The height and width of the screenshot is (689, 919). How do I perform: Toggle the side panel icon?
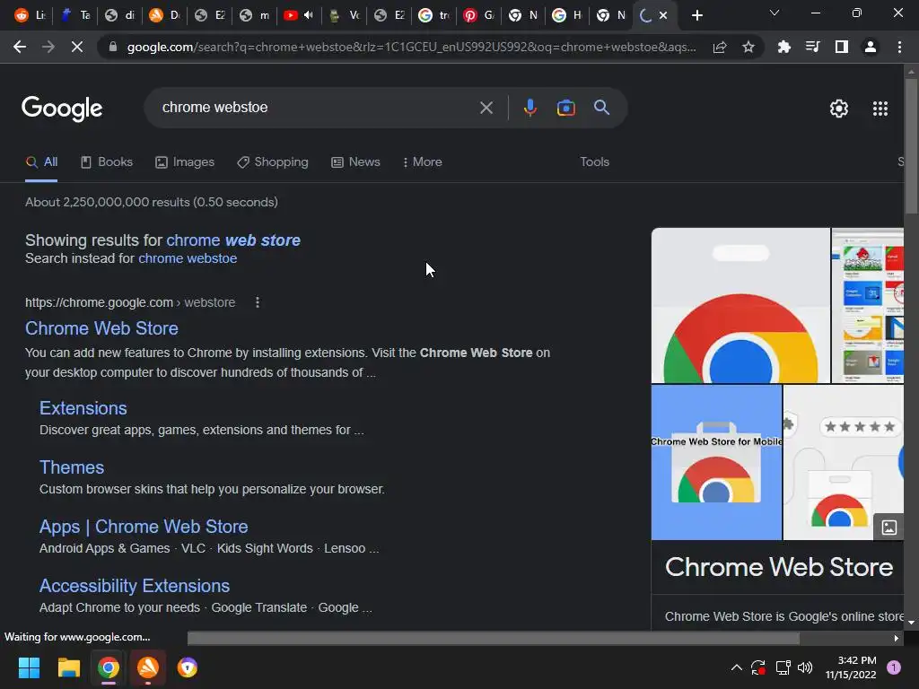pos(841,47)
